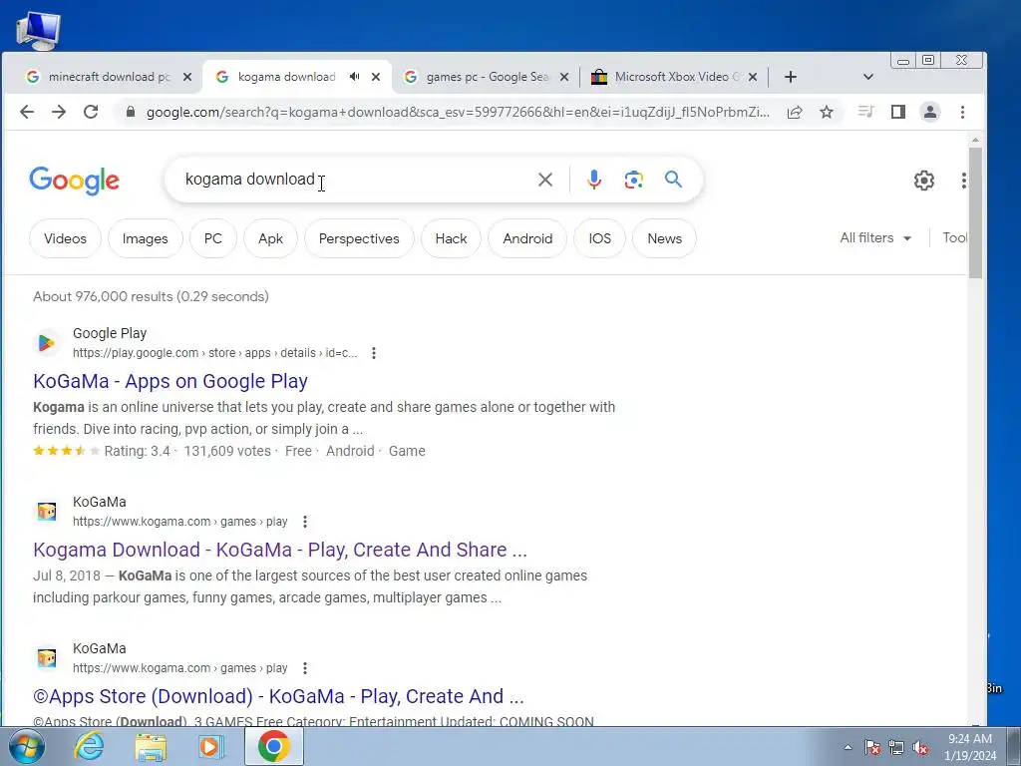Open the Apps Store (Download) KoGaMa result
Viewport: 1021px width, 766px height.
click(279, 696)
